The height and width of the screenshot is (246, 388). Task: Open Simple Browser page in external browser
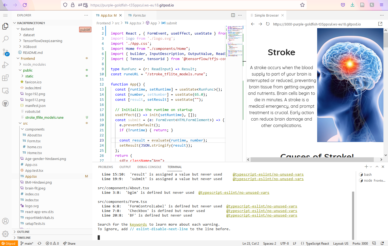[x=380, y=24]
